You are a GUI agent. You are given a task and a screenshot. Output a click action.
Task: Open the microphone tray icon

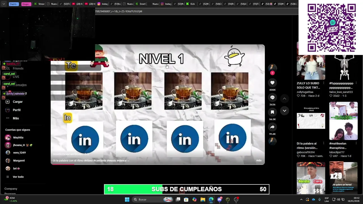[319, 199]
